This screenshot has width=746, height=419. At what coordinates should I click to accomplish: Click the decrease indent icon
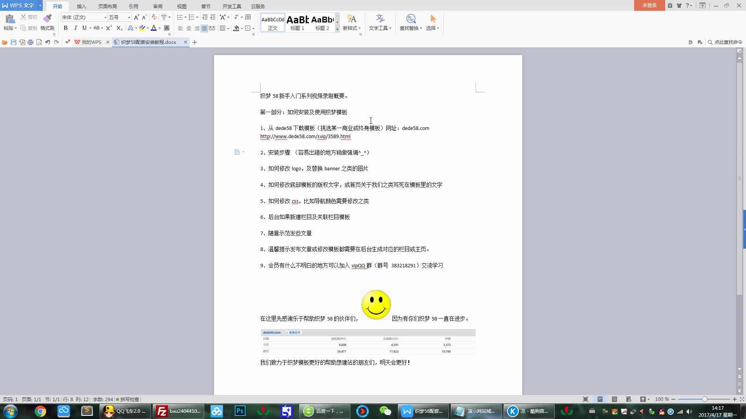coord(205,17)
